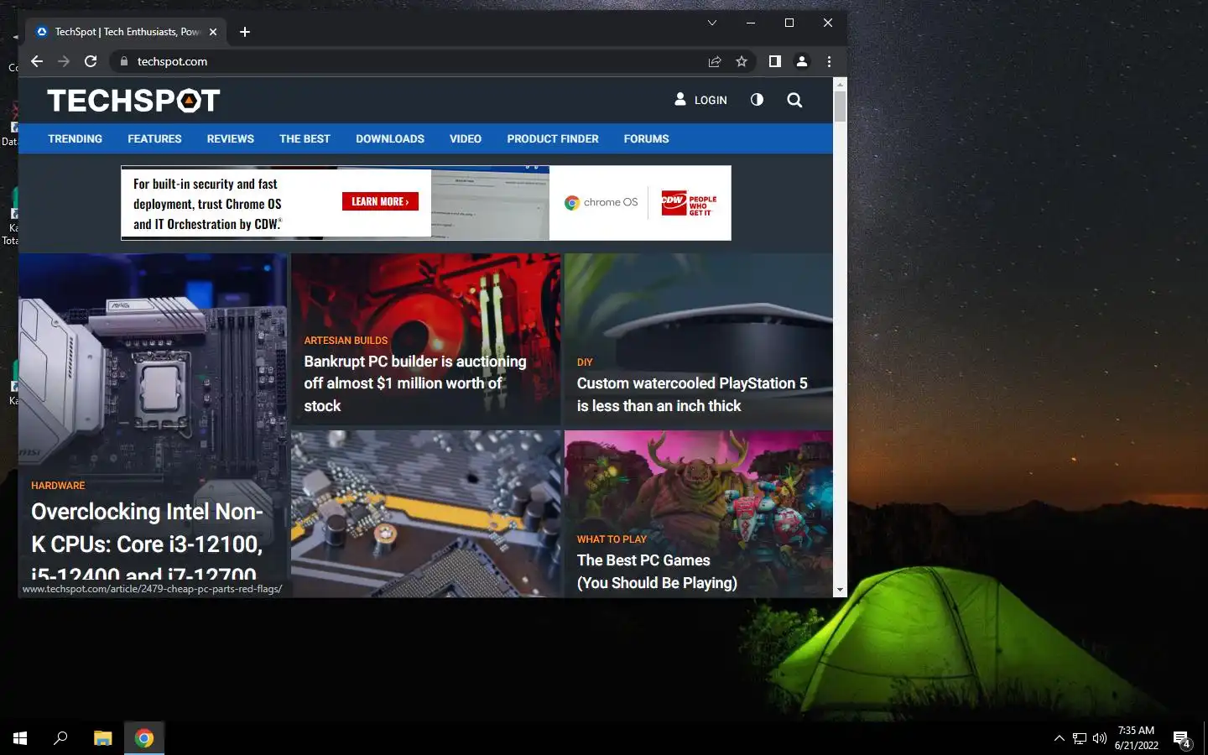Click the padlock site info icon
Image resolution: width=1208 pixels, height=755 pixels.
(x=124, y=61)
